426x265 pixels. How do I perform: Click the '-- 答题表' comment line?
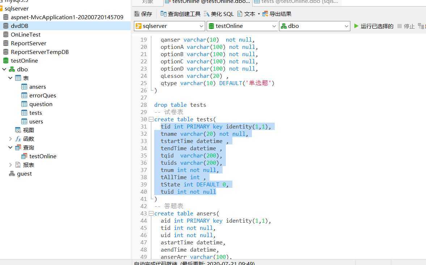169,206
